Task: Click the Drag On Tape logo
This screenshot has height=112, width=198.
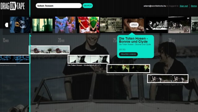Action: (13, 6)
